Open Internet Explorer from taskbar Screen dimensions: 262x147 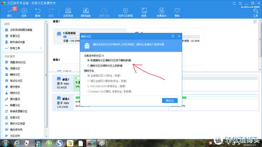[17, 143]
